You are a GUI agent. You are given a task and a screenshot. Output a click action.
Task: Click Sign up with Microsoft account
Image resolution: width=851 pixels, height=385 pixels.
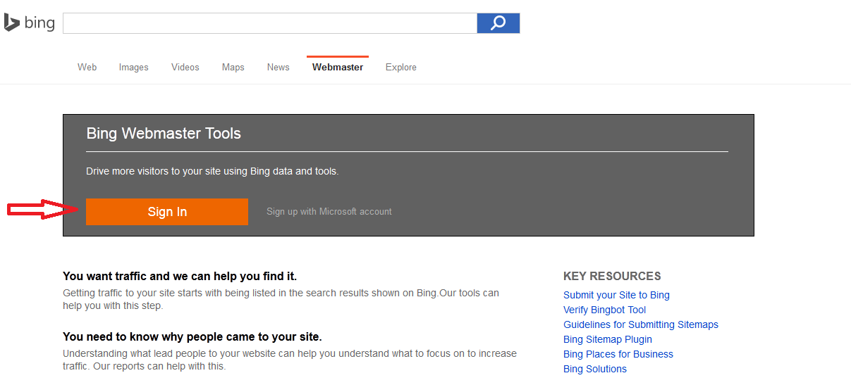329,212
